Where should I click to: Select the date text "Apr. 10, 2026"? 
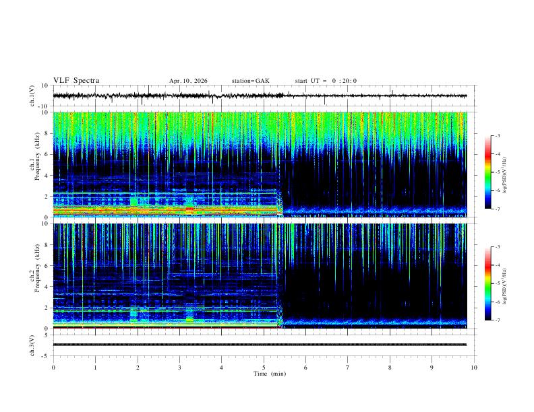pos(188,81)
